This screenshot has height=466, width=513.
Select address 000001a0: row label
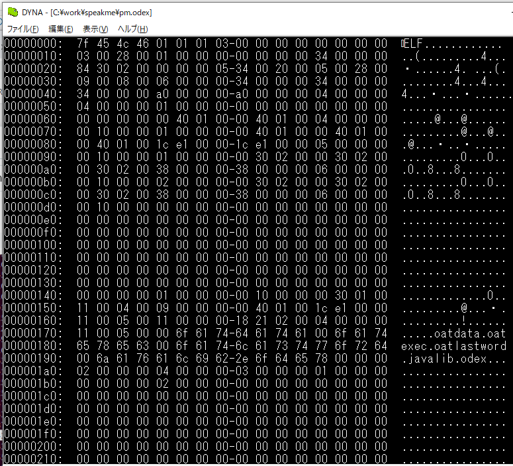(33, 371)
